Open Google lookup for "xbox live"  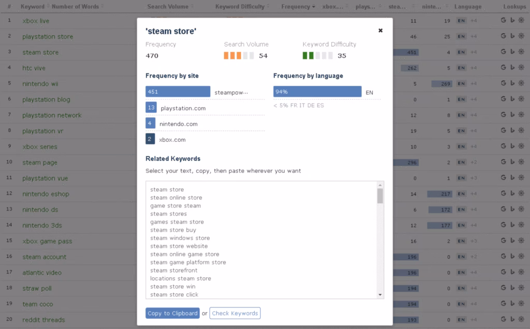coord(503,21)
